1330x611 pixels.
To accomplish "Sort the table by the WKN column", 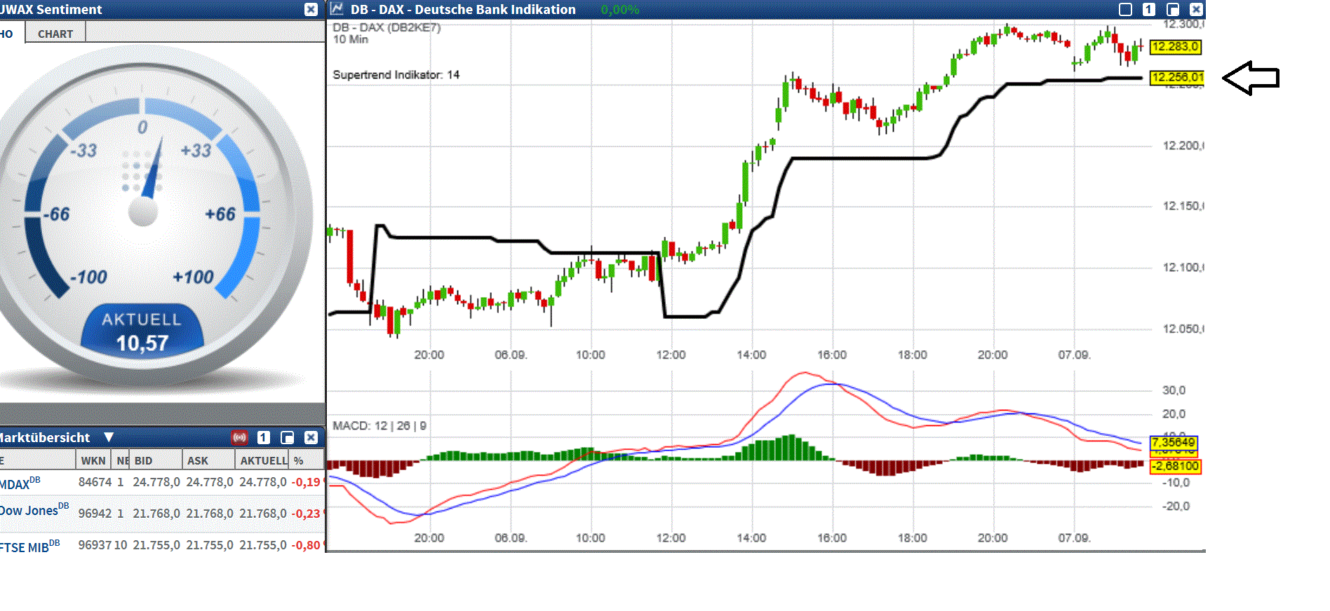I will pyautogui.click(x=93, y=460).
